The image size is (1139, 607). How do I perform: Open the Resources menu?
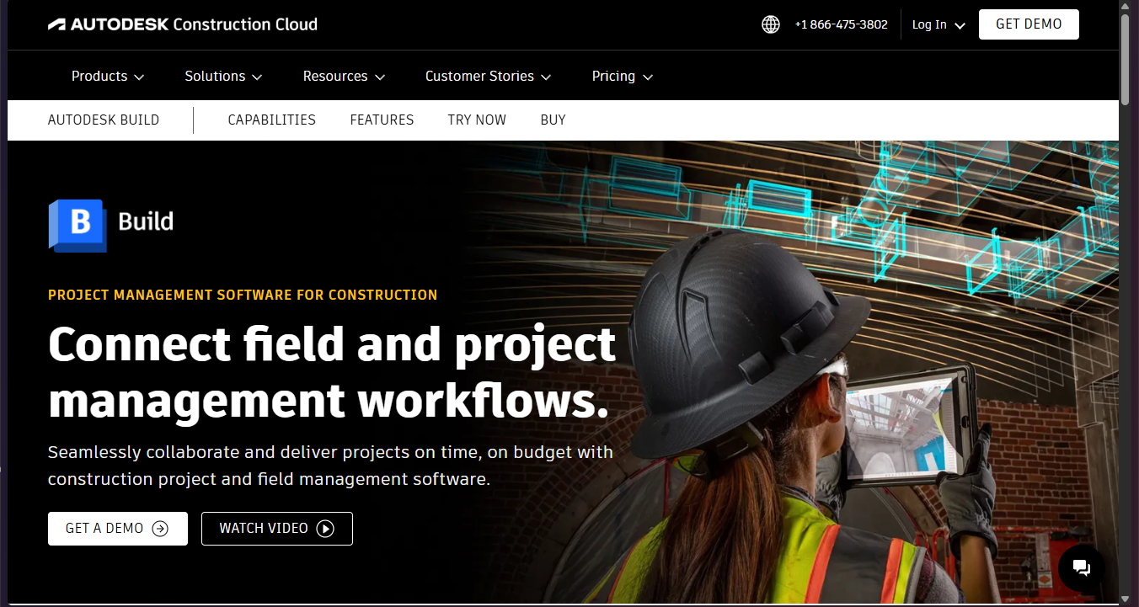344,76
